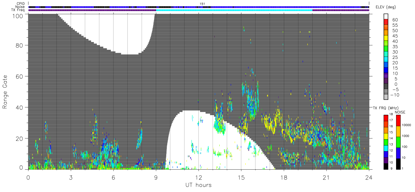Screen dimensions: 415x192
Task: Select the black segment of TX FRQ bar
Action: tap(386, 166)
